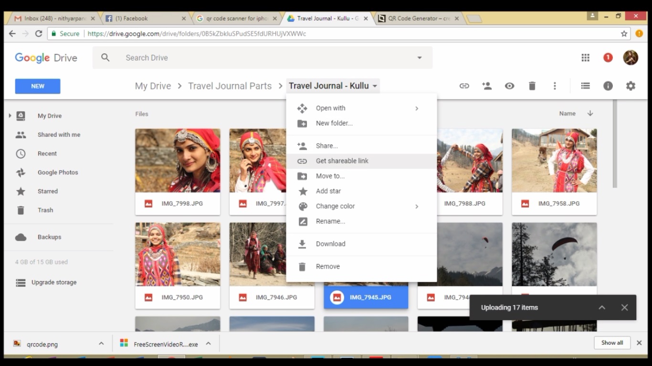Open the Google apps grid
The height and width of the screenshot is (366, 652).
pyautogui.click(x=585, y=58)
